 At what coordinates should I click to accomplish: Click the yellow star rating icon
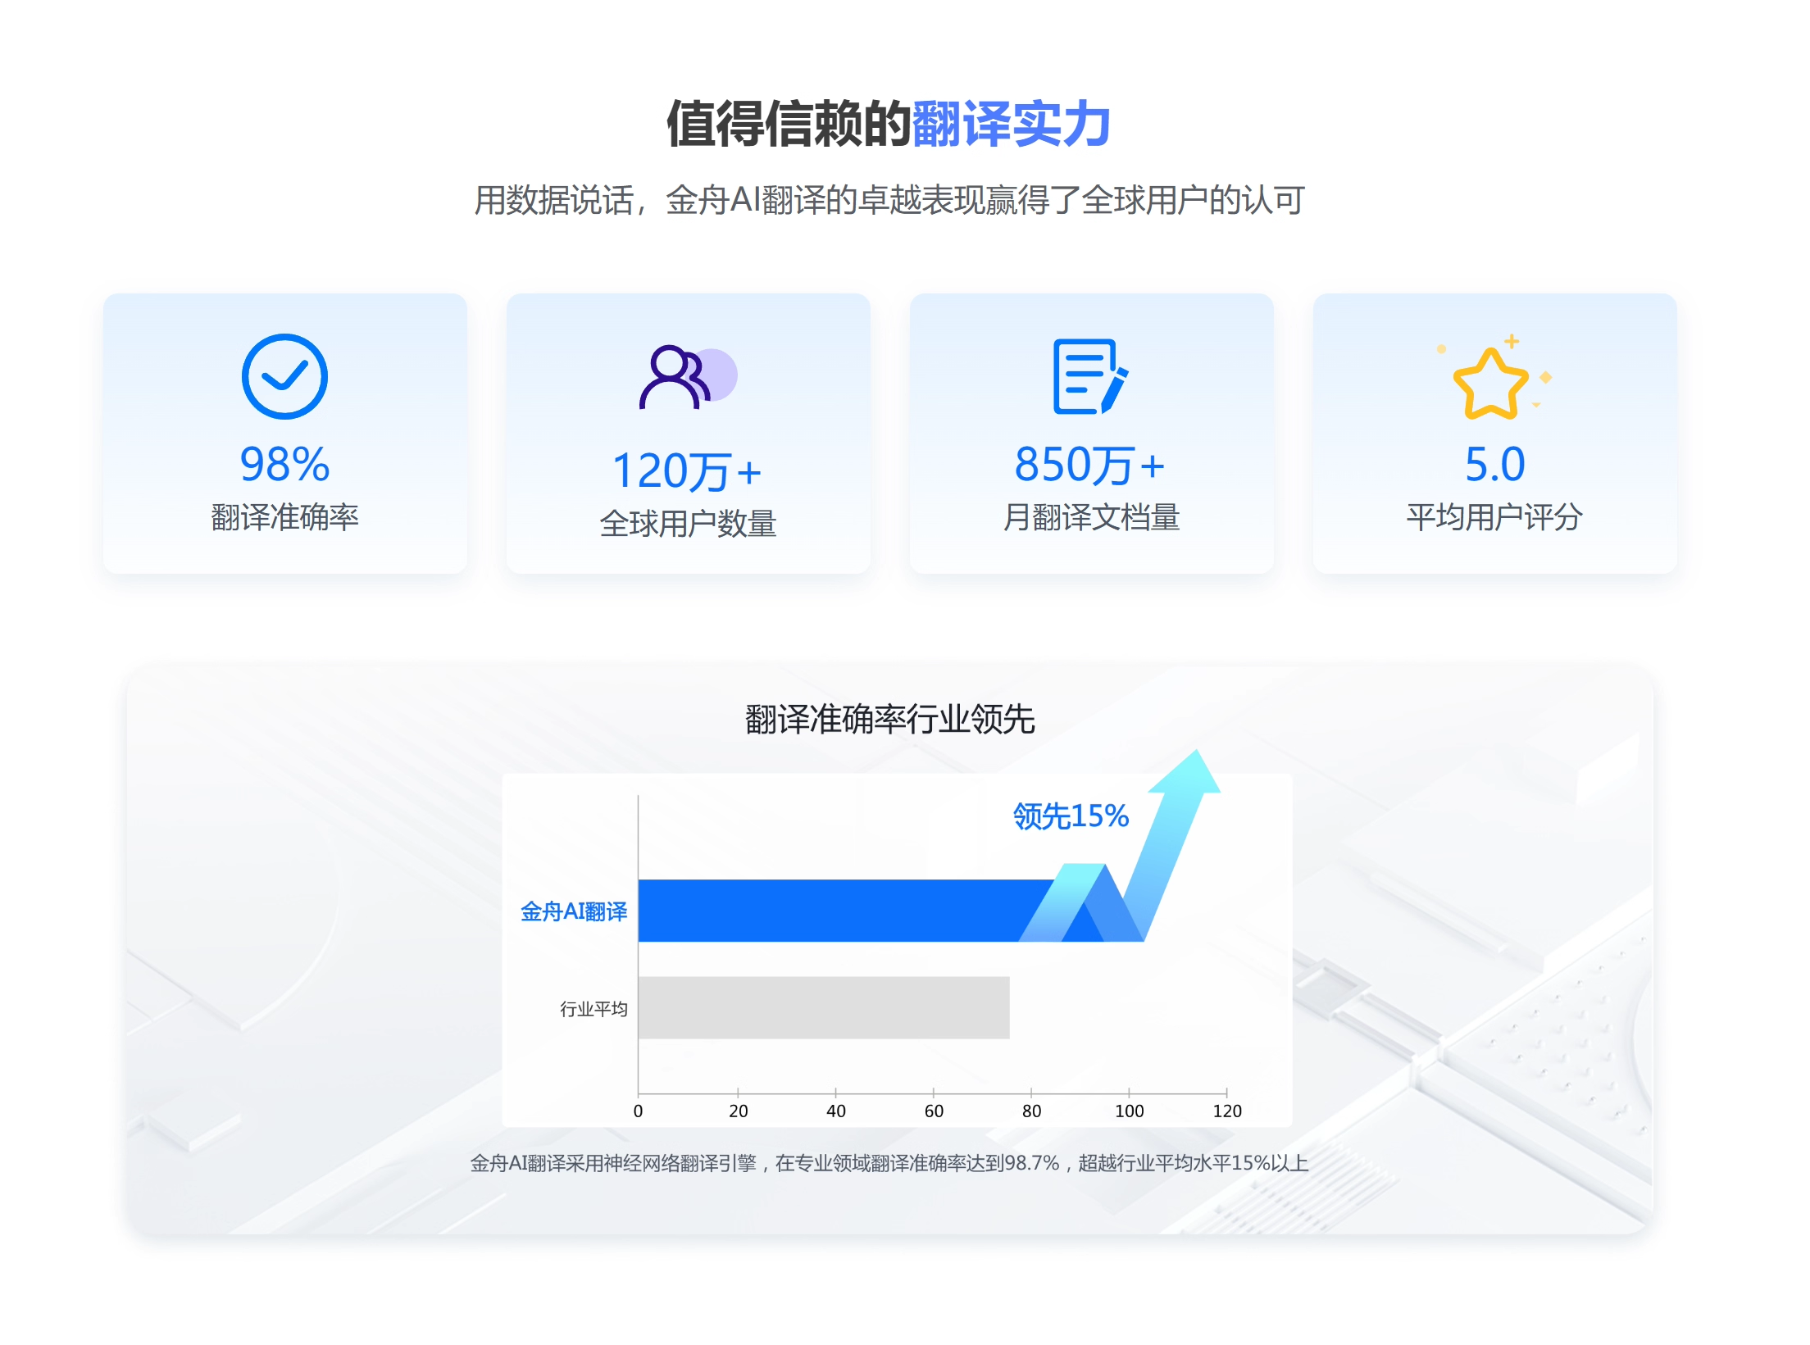(1492, 382)
